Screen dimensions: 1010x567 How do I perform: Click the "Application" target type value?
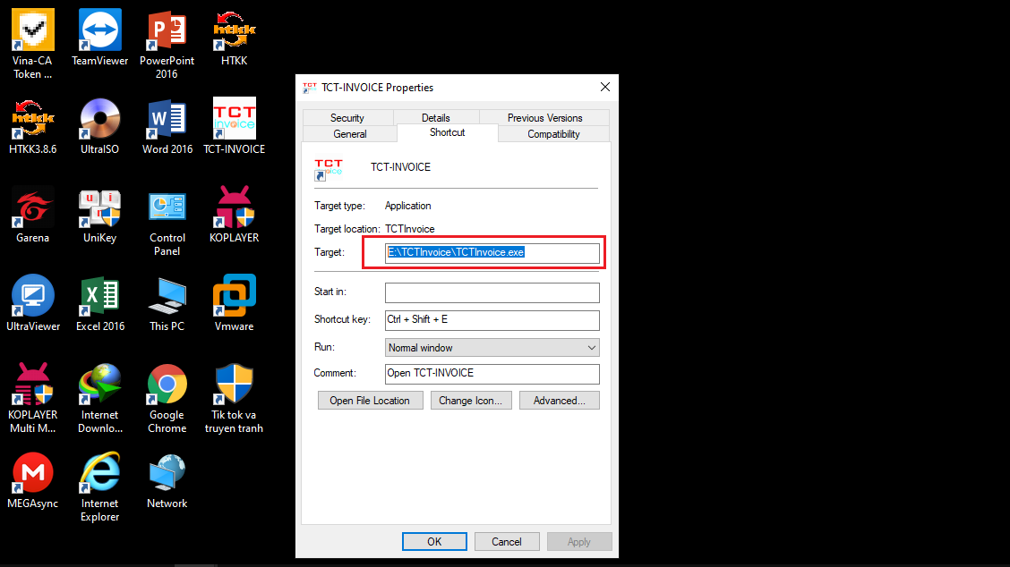pyautogui.click(x=407, y=206)
